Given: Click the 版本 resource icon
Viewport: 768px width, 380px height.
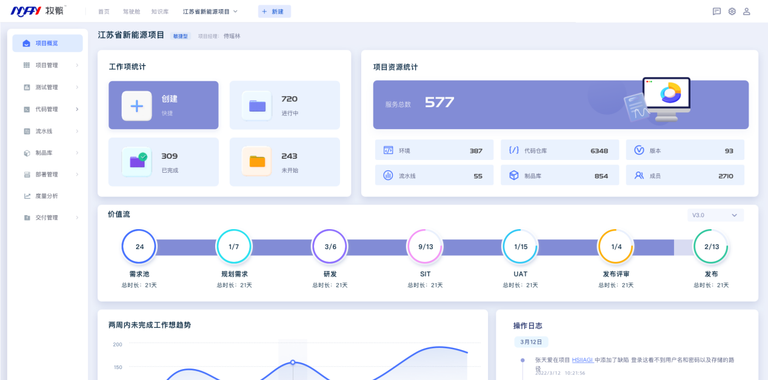Looking at the screenshot, I should pos(639,150).
